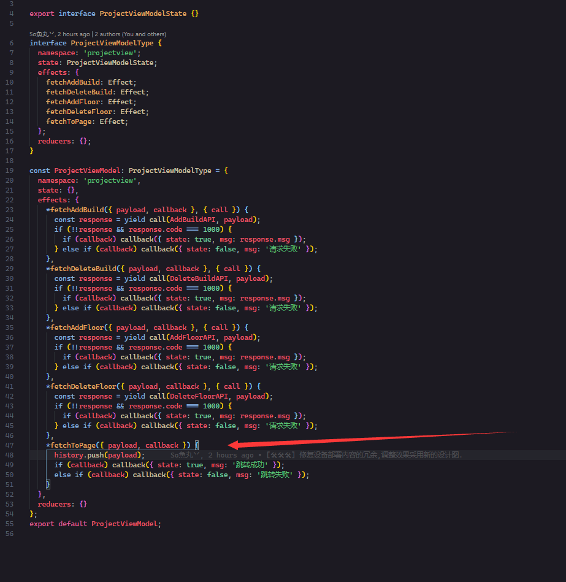Click the highlighted closing brace on line 51

(48, 484)
